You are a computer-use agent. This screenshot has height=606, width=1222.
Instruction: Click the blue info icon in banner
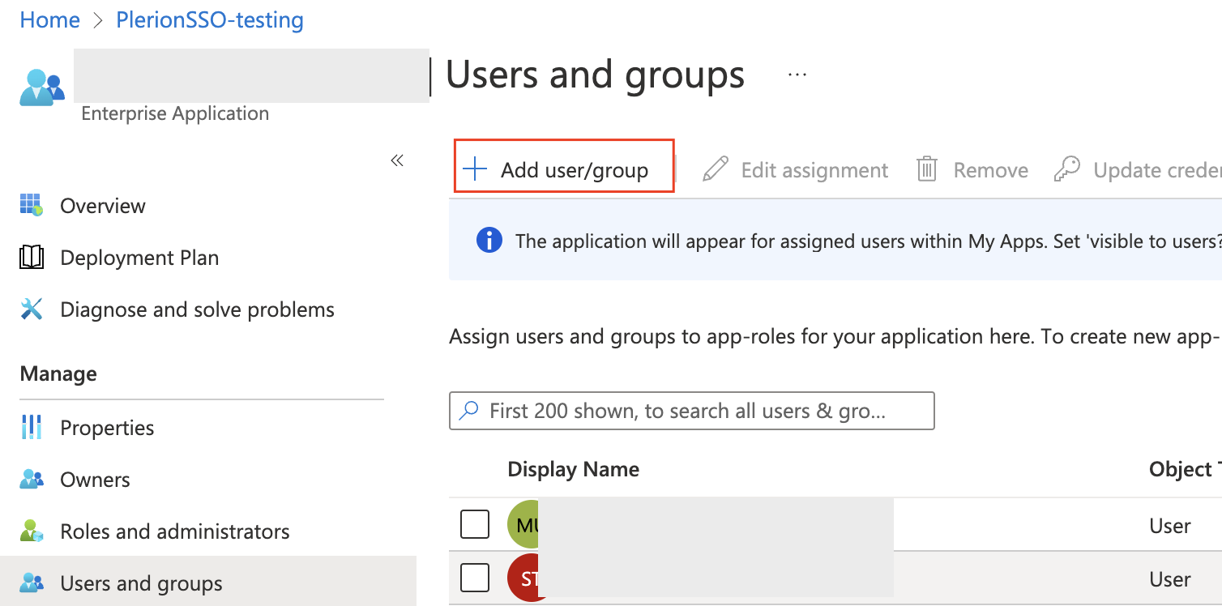(x=489, y=241)
